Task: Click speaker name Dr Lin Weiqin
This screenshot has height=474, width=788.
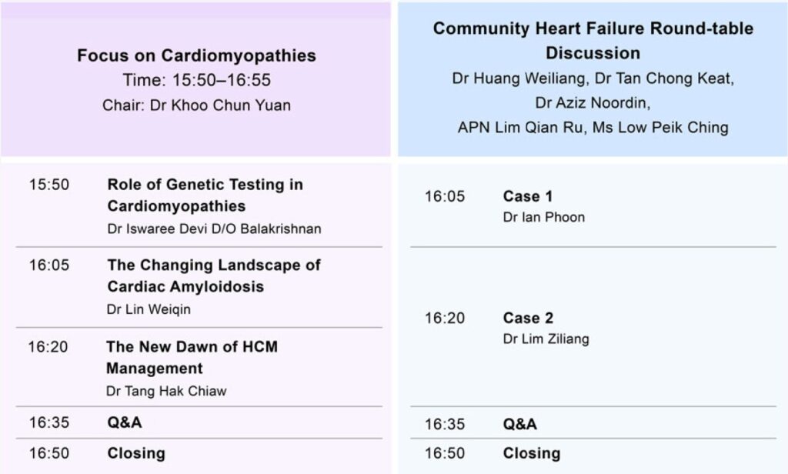Action: (149, 309)
